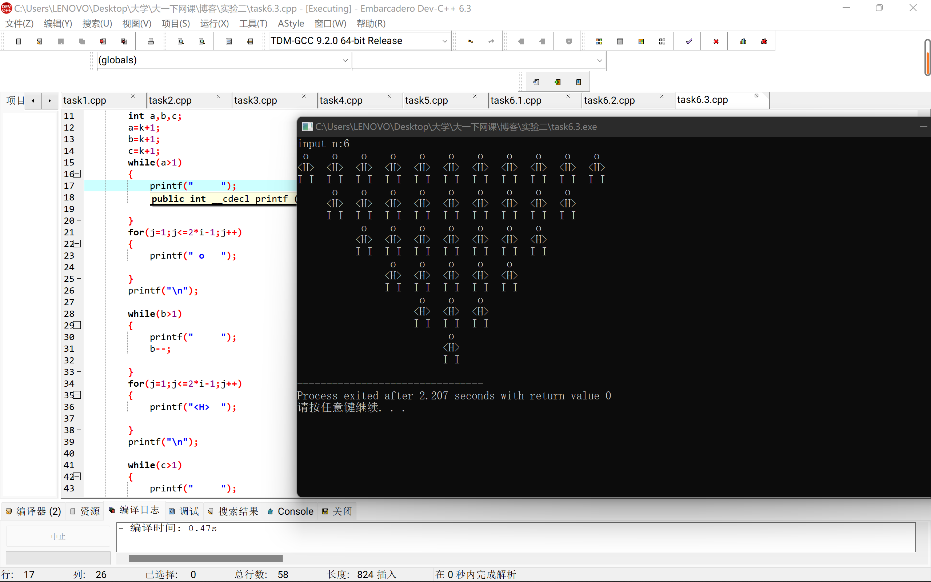Click the green plus Insert icon
931x582 pixels.
tap(558, 82)
